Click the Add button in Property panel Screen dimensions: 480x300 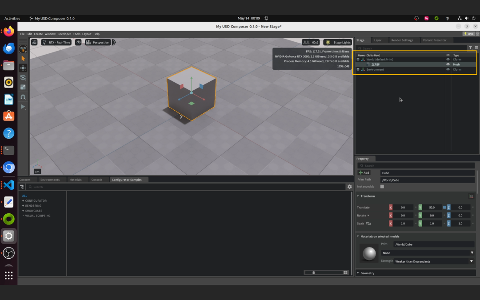tap(364, 172)
